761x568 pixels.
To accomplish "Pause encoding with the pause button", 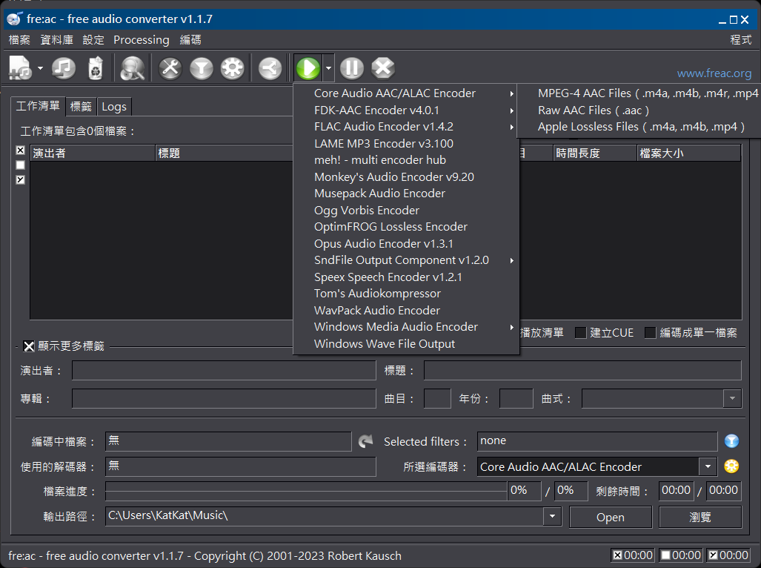I will 352,68.
